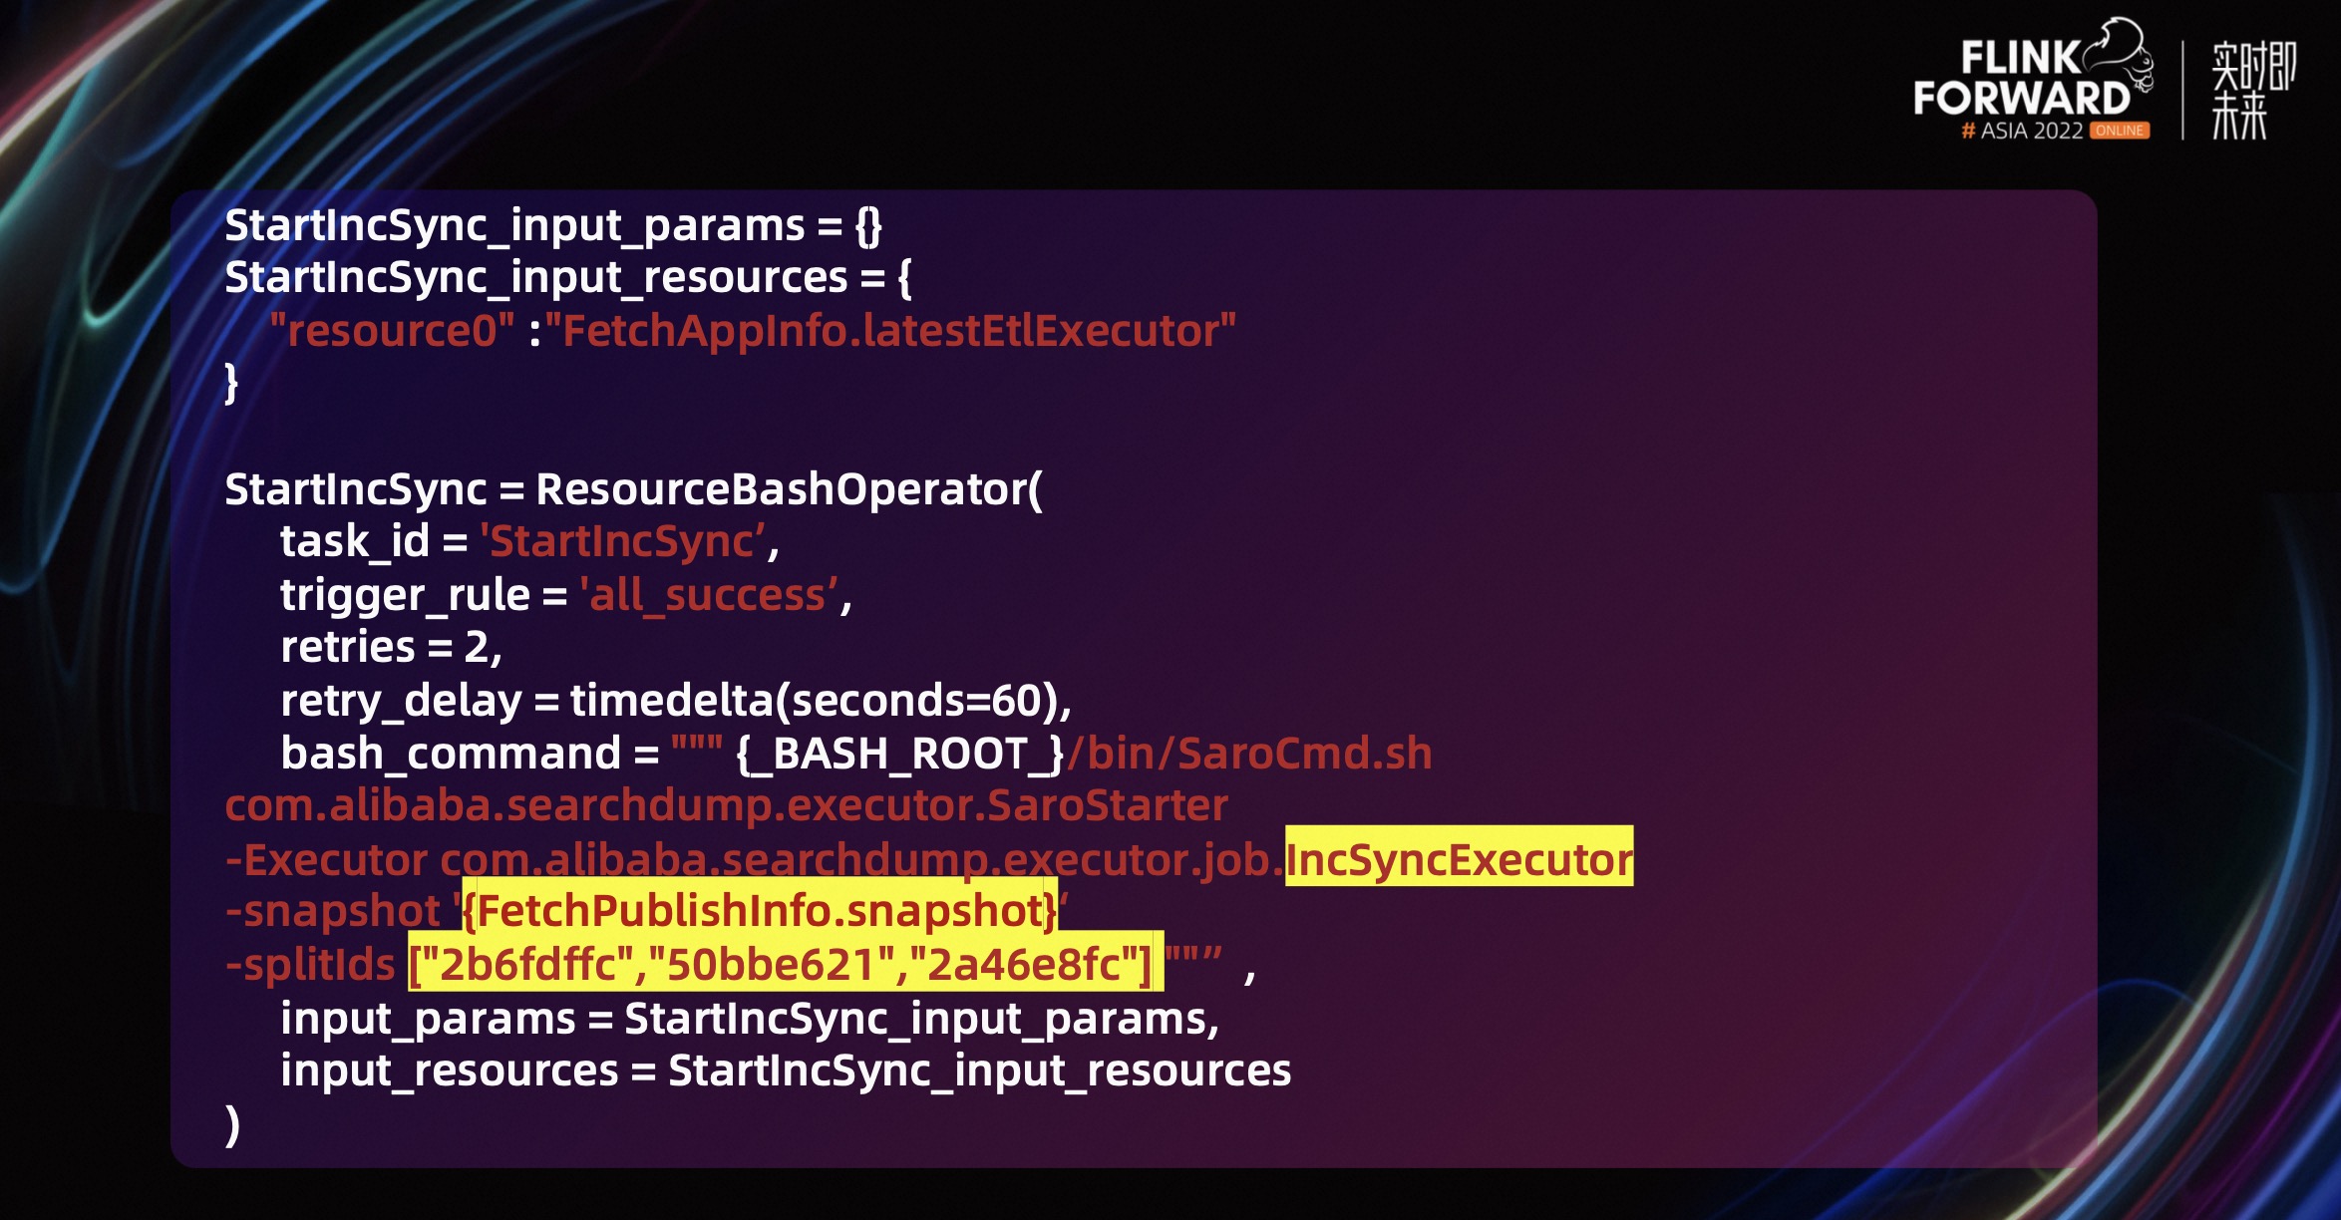Click the Chinese slogan 实时即未来
2341x1220 pixels.
(2252, 90)
